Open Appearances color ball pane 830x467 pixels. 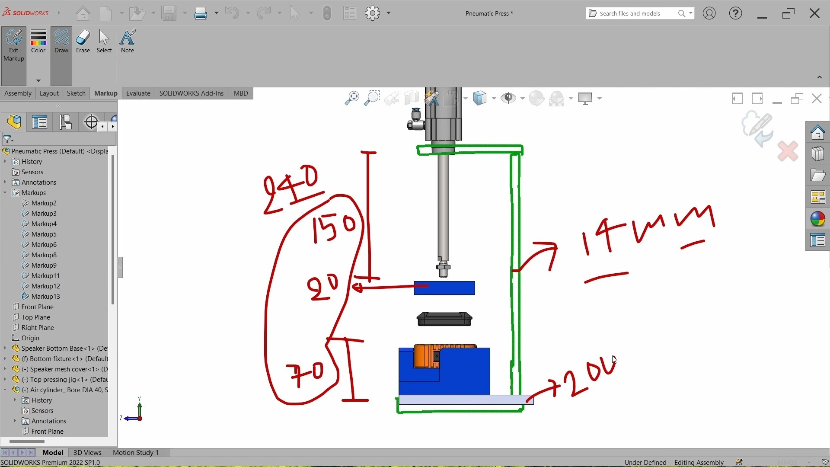tap(817, 219)
